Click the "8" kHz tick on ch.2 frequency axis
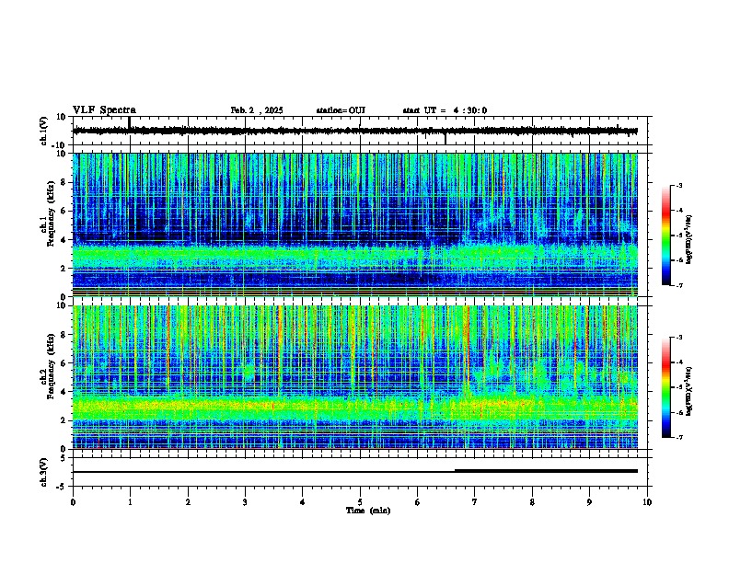This screenshot has height=563, width=729. click(65, 335)
